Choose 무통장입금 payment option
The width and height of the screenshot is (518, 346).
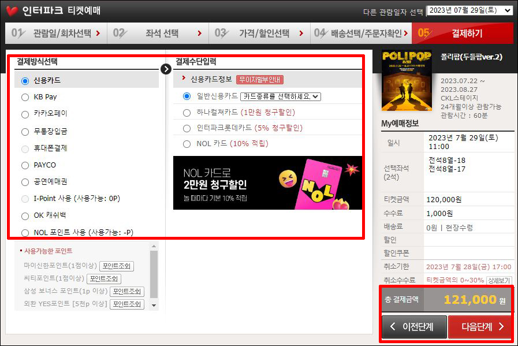click(25, 132)
